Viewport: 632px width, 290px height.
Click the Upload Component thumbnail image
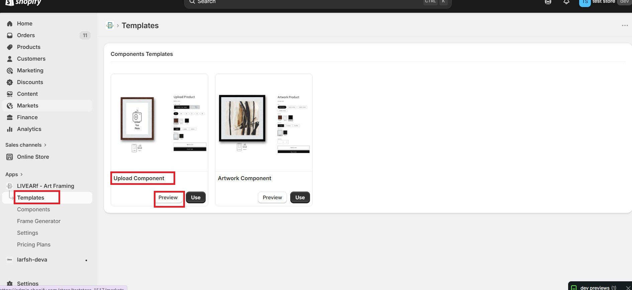tap(160, 123)
